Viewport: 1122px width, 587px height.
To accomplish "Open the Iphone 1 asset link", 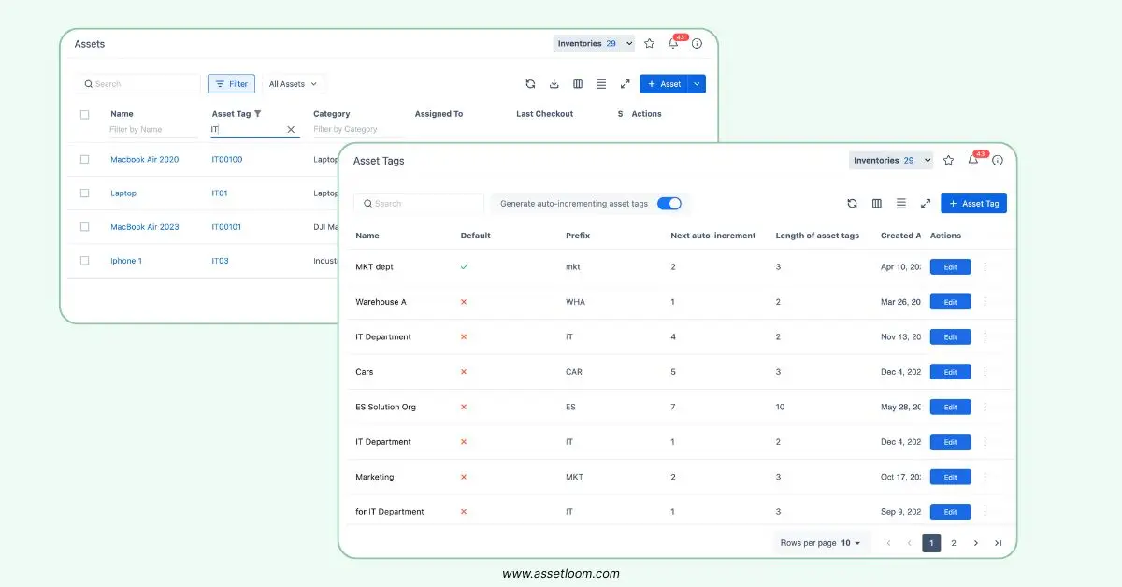I will click(x=126, y=261).
